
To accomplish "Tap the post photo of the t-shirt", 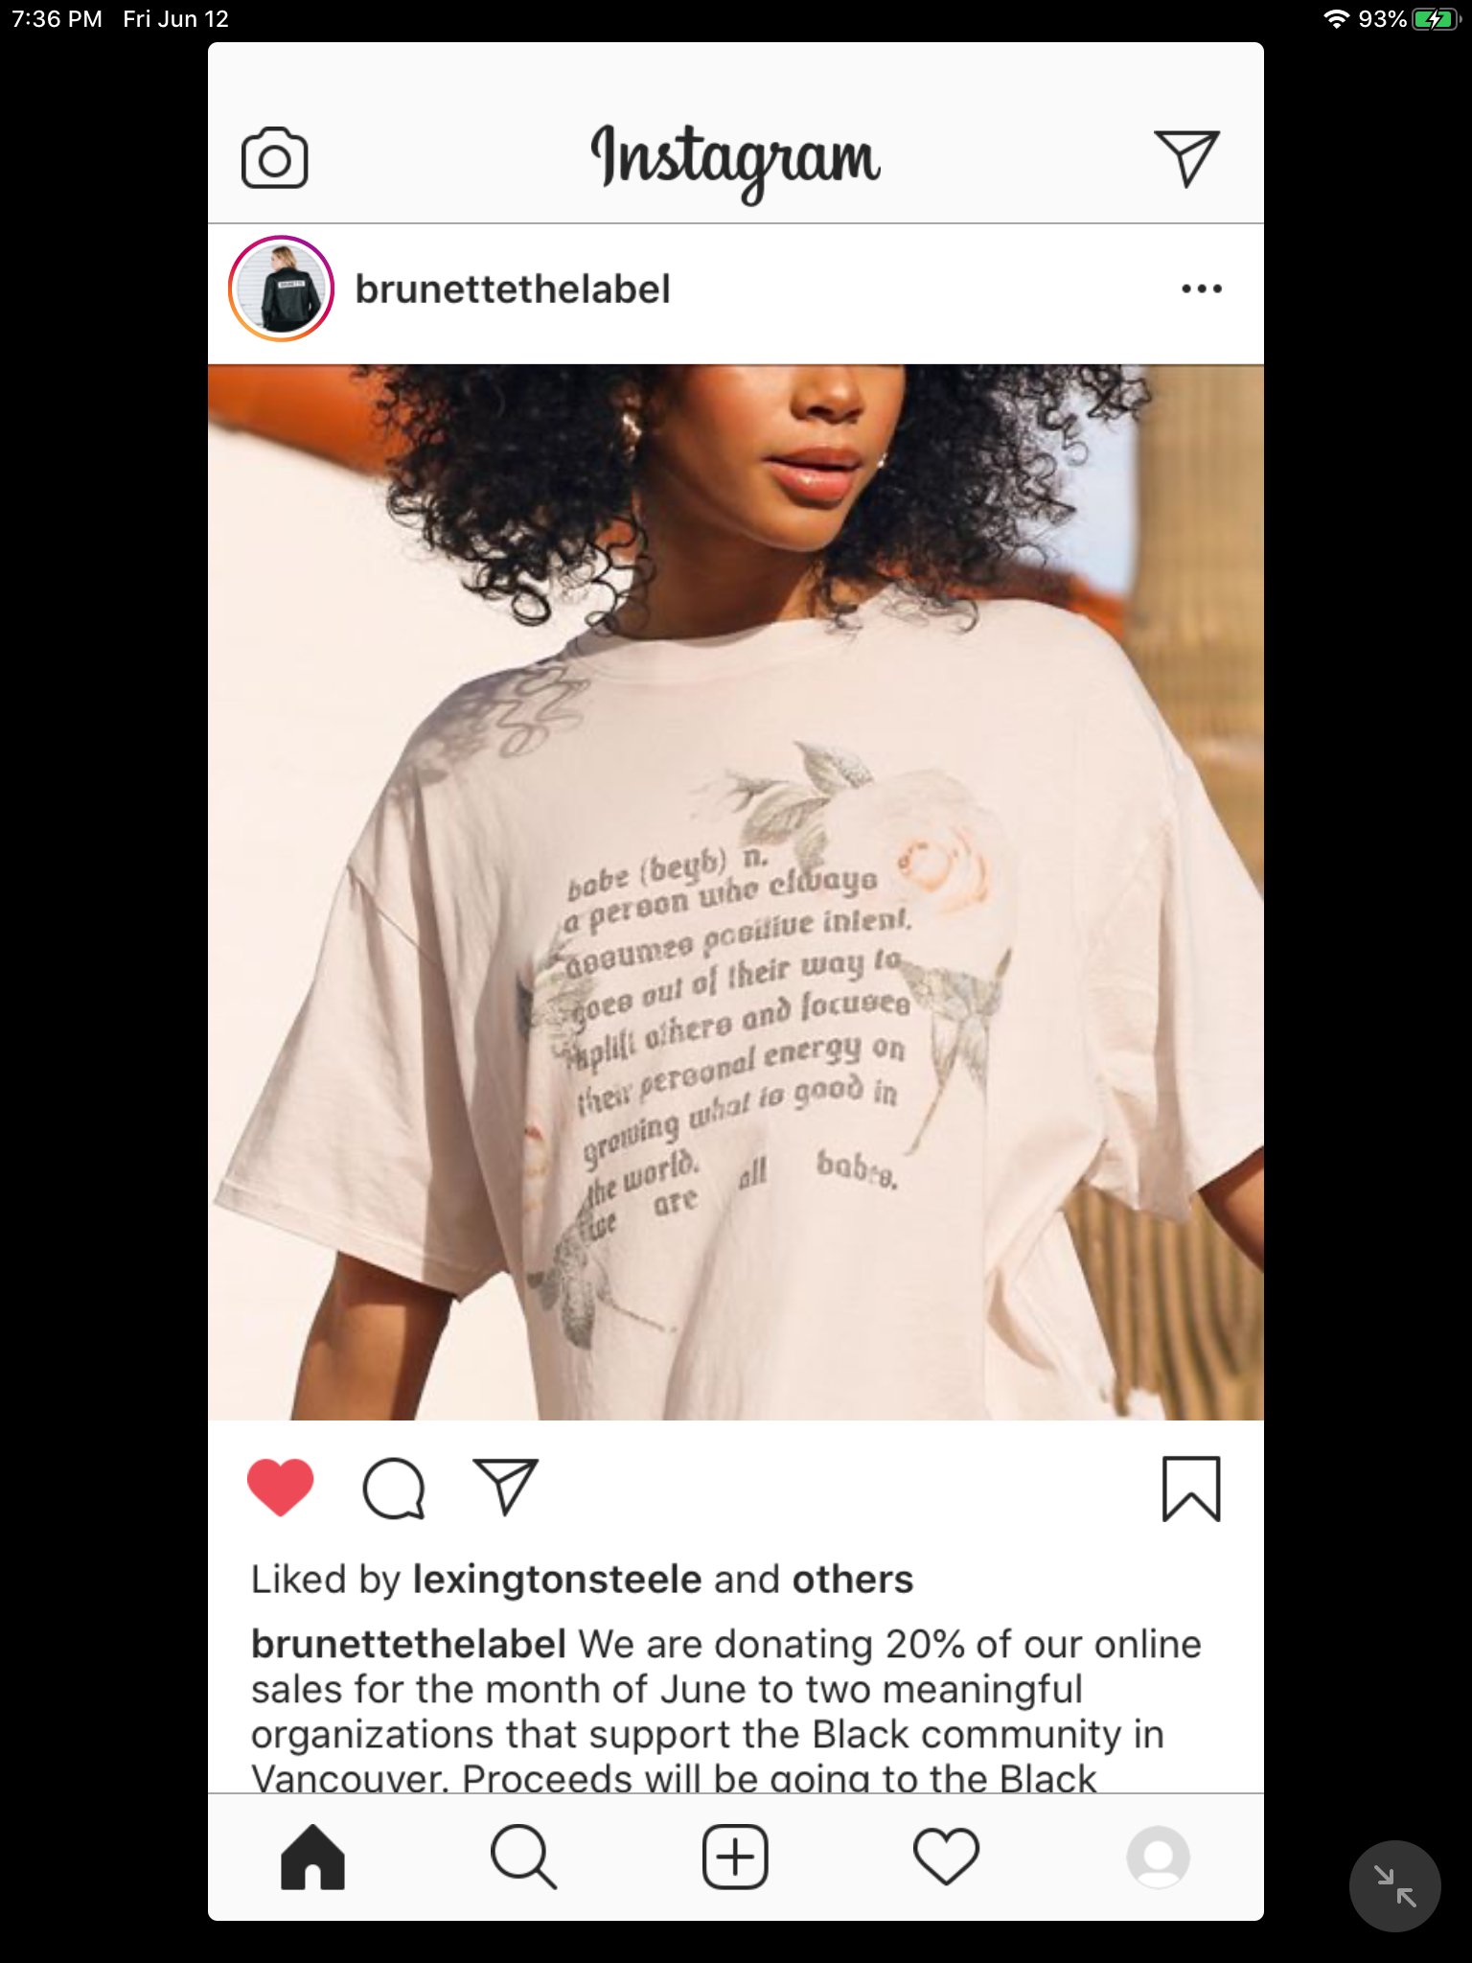I will [x=736, y=891].
